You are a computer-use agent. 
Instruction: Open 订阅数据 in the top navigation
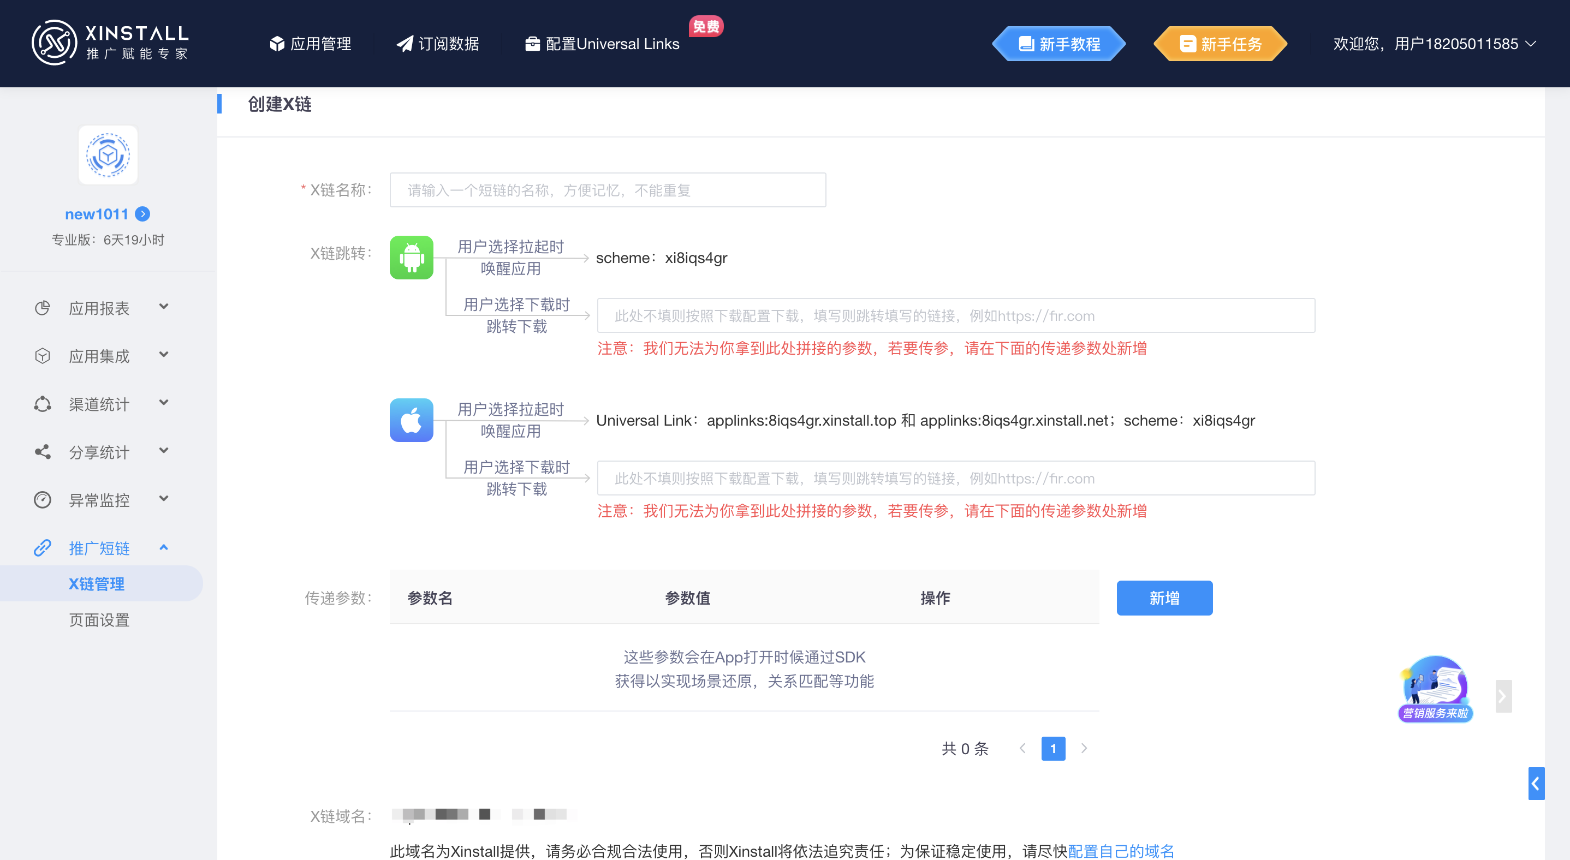pyautogui.click(x=438, y=44)
